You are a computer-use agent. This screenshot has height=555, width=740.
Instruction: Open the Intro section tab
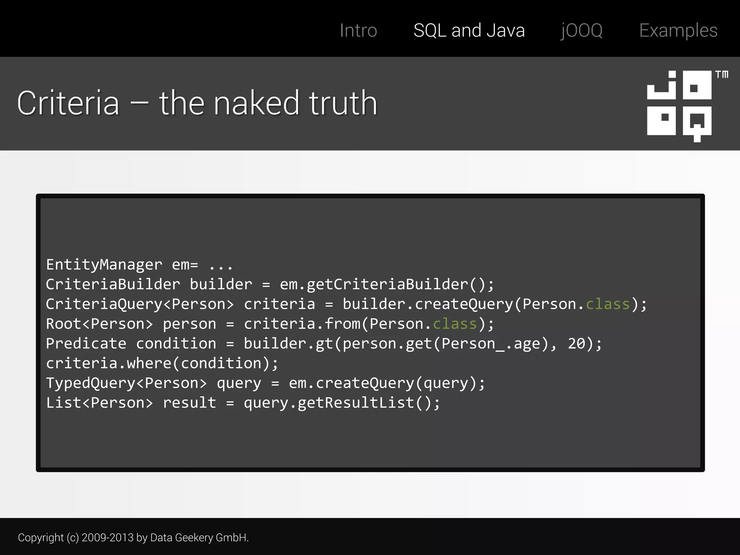358,30
